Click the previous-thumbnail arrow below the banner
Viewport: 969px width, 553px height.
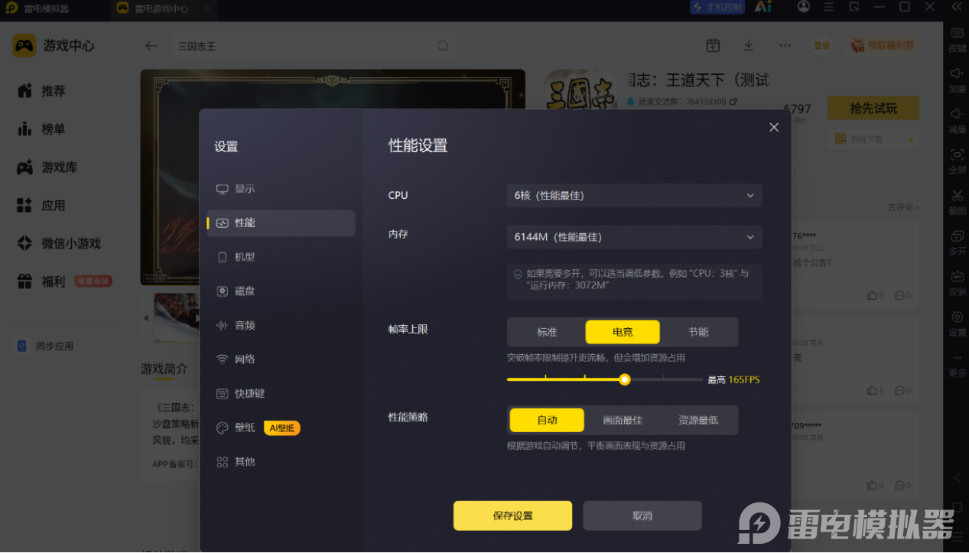146,317
